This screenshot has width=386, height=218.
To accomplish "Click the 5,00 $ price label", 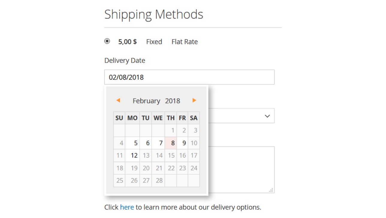I will [127, 42].
